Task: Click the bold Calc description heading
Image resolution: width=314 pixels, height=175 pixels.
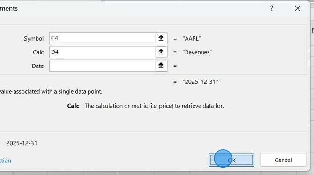Action: [x=73, y=106]
